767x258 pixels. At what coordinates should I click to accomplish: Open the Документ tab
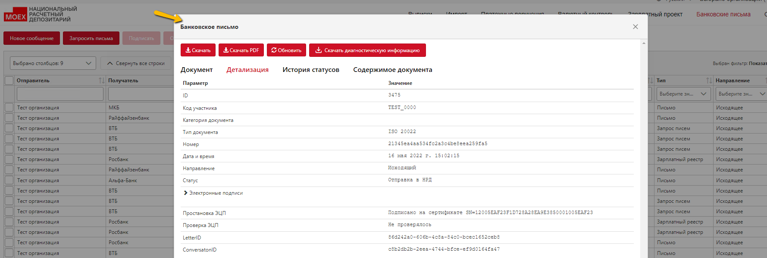197,70
